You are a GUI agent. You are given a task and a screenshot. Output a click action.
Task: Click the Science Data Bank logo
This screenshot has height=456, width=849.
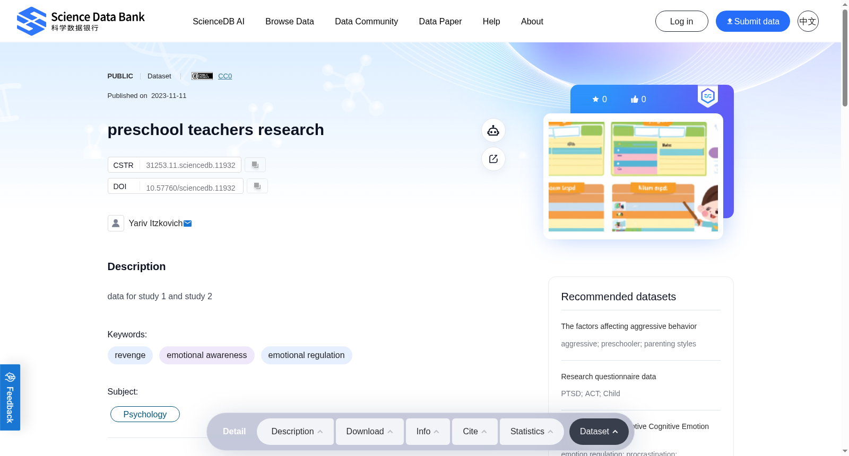[x=81, y=21]
